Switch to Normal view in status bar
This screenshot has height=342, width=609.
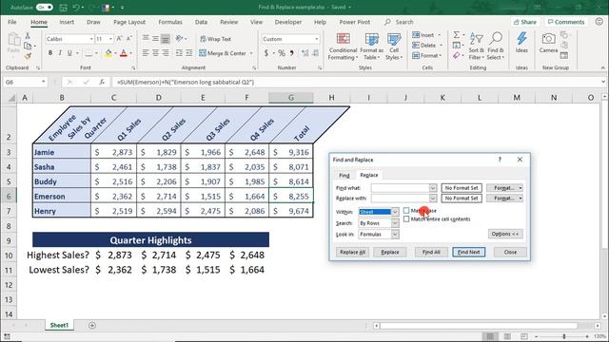[490, 336]
